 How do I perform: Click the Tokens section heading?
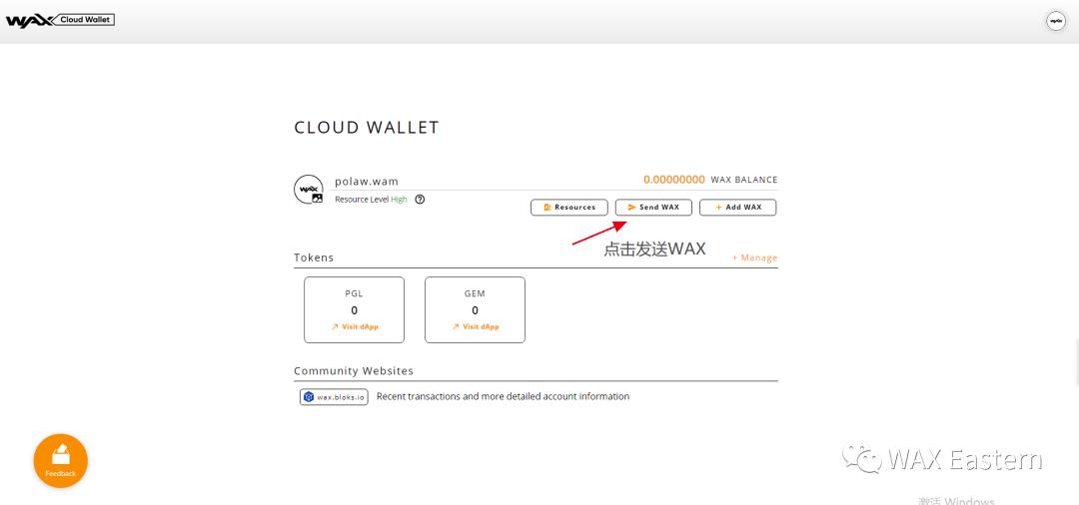[x=314, y=257]
